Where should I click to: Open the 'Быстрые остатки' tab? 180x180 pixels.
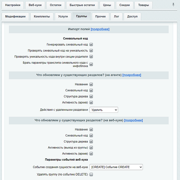(x=82, y=5)
